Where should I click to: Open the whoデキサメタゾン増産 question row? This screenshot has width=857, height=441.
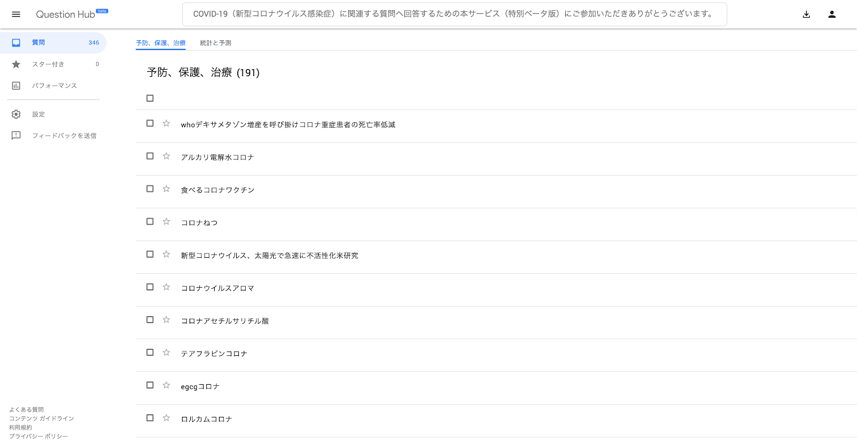click(x=496, y=124)
